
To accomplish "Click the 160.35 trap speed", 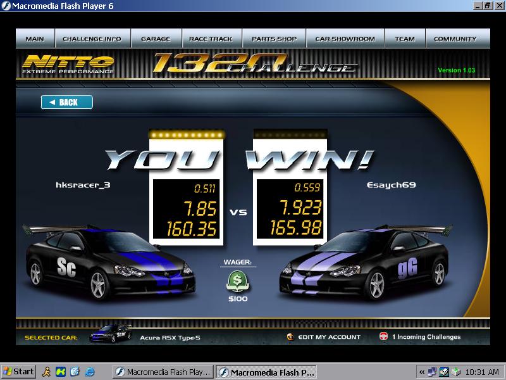I will (x=192, y=229).
